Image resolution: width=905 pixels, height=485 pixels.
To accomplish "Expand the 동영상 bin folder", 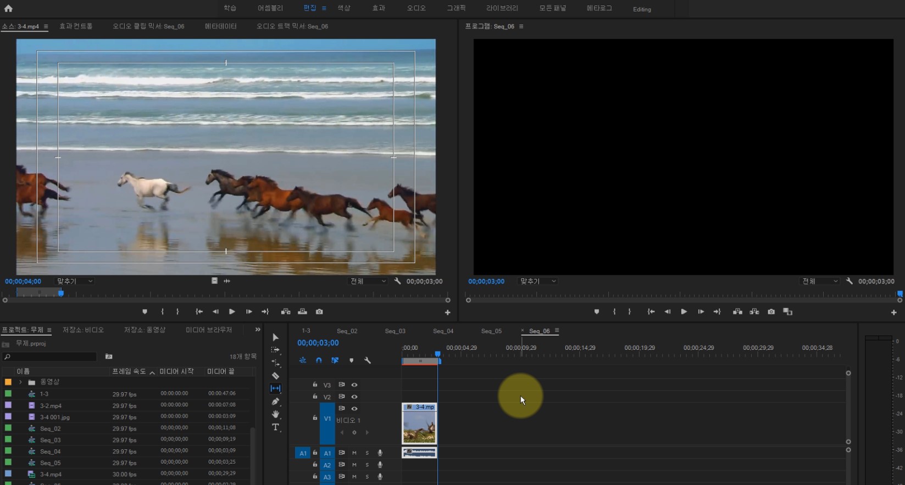I will 20,382.
